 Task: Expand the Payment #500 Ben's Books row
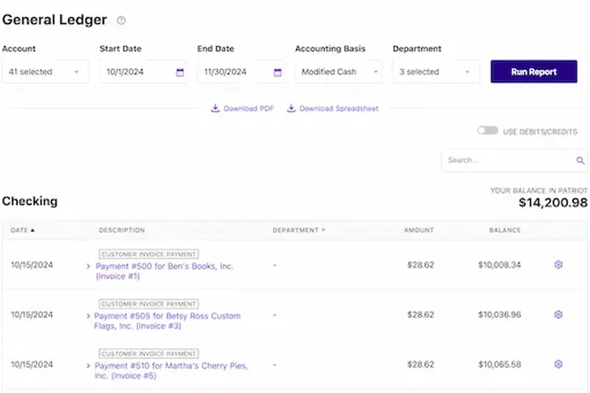point(88,266)
